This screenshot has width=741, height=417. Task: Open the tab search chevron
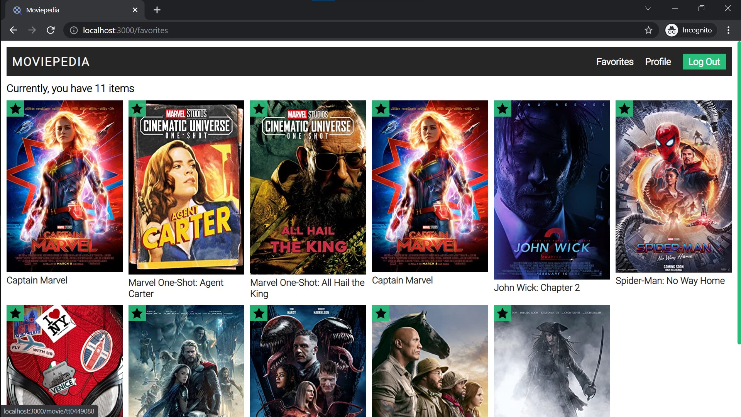[648, 8]
